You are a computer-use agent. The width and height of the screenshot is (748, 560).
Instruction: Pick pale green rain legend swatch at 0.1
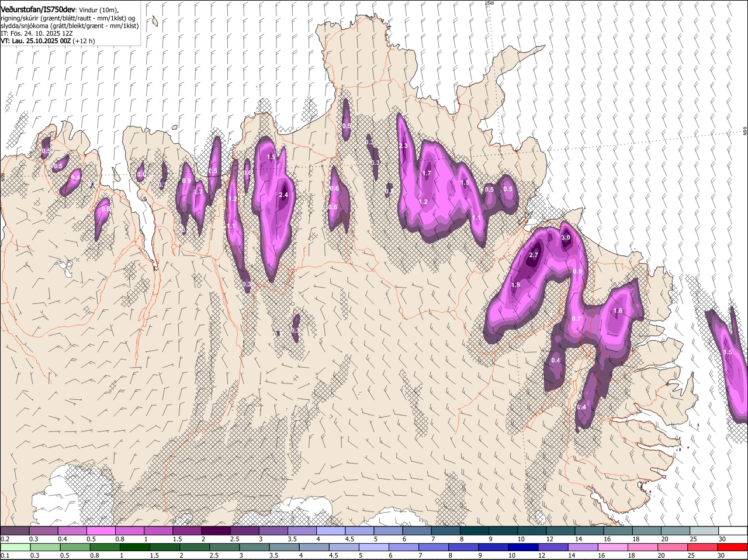click(x=15, y=548)
